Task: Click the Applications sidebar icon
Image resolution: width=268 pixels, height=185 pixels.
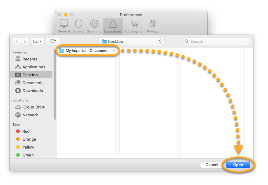Action: coord(18,67)
